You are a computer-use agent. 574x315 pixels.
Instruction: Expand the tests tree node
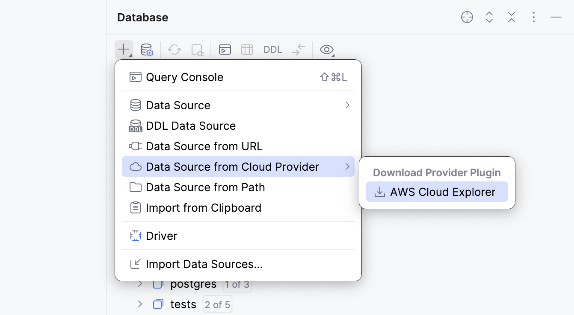pyautogui.click(x=140, y=304)
